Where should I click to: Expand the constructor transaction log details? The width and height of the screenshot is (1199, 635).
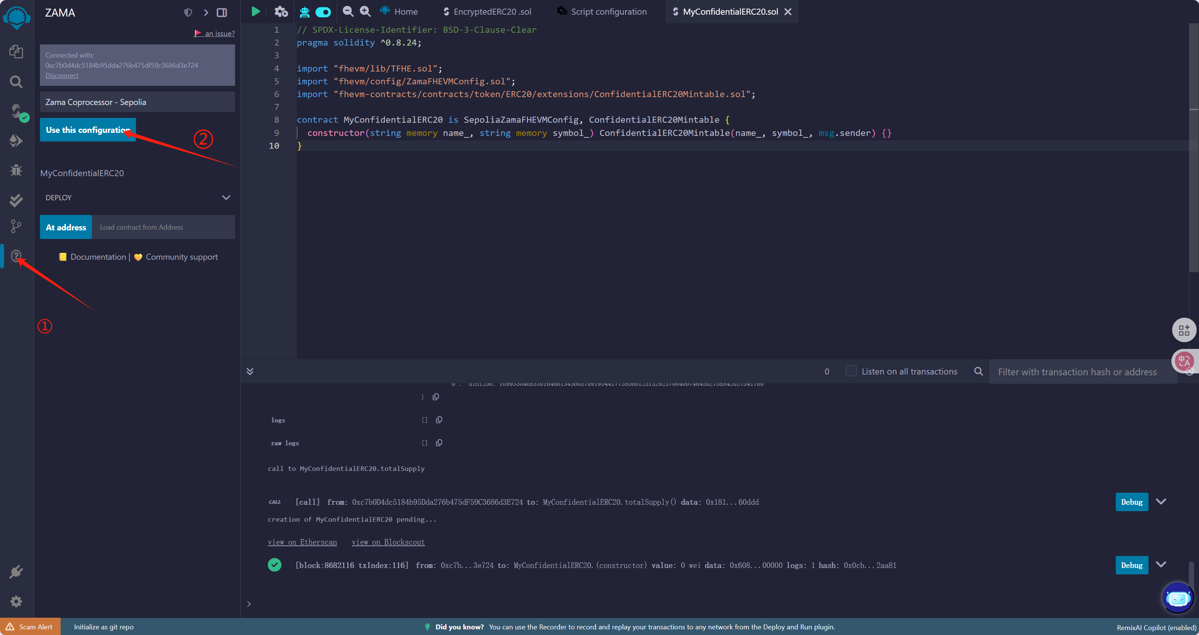click(x=1161, y=564)
